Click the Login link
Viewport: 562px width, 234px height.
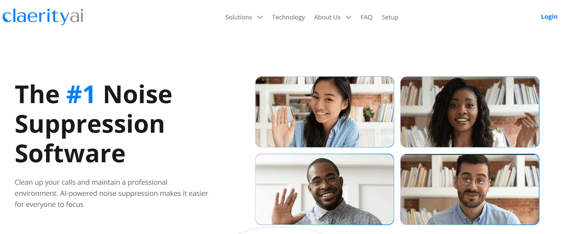point(549,17)
